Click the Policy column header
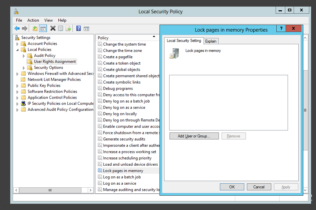Screen dimensions: 316x210 [127, 38]
